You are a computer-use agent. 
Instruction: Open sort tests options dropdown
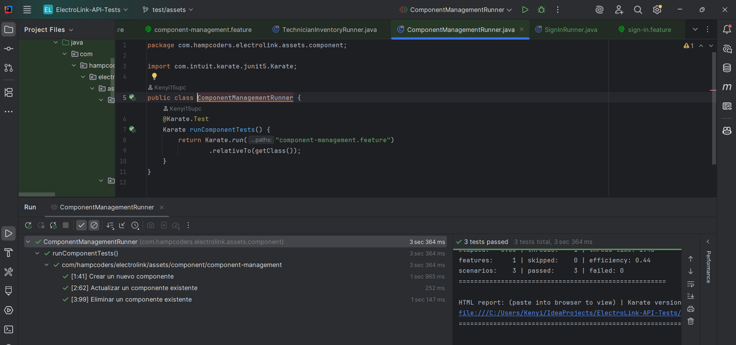tap(110, 225)
